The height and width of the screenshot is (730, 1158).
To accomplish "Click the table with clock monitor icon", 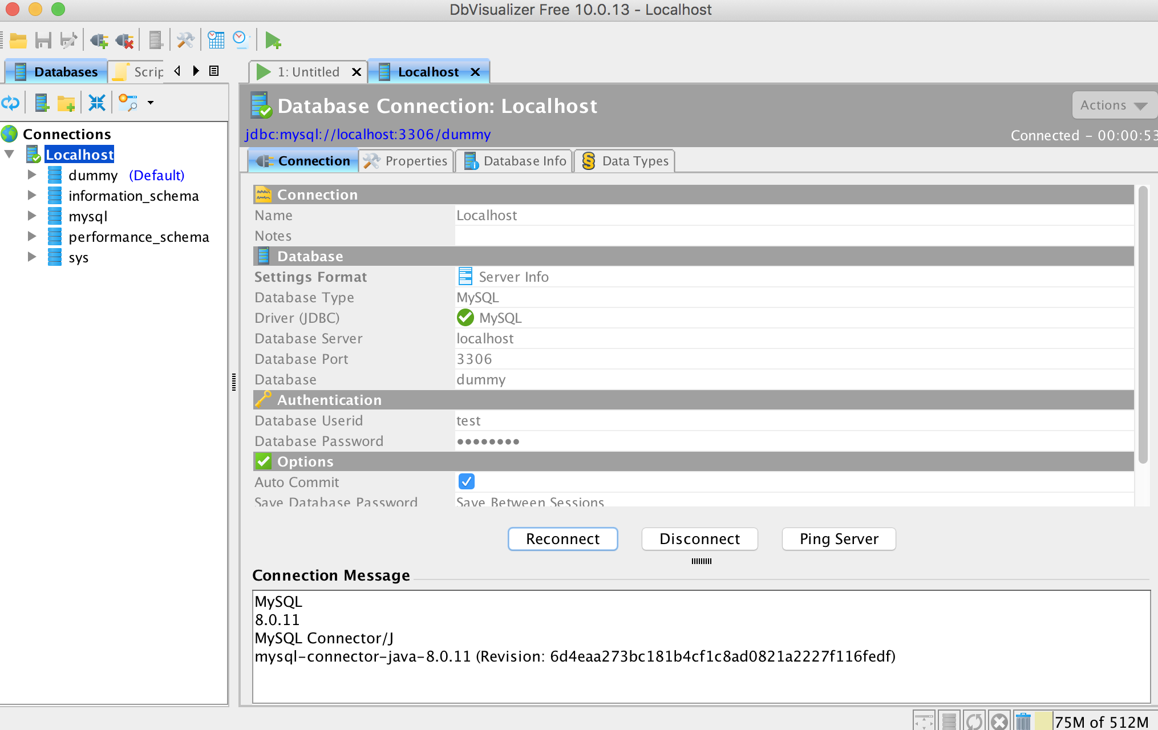I will [216, 40].
